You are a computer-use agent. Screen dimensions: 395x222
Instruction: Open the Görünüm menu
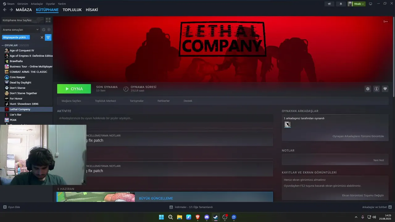coord(23,4)
